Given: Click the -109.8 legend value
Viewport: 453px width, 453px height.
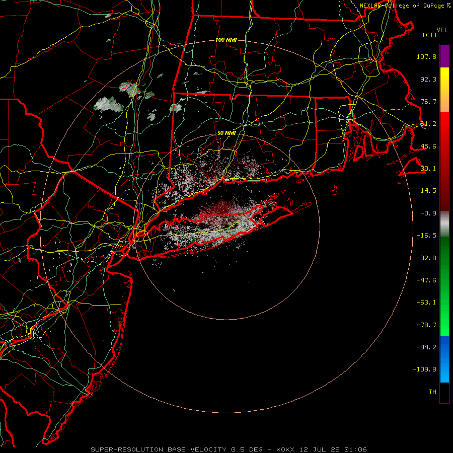Looking at the screenshot, I should tap(424, 369).
